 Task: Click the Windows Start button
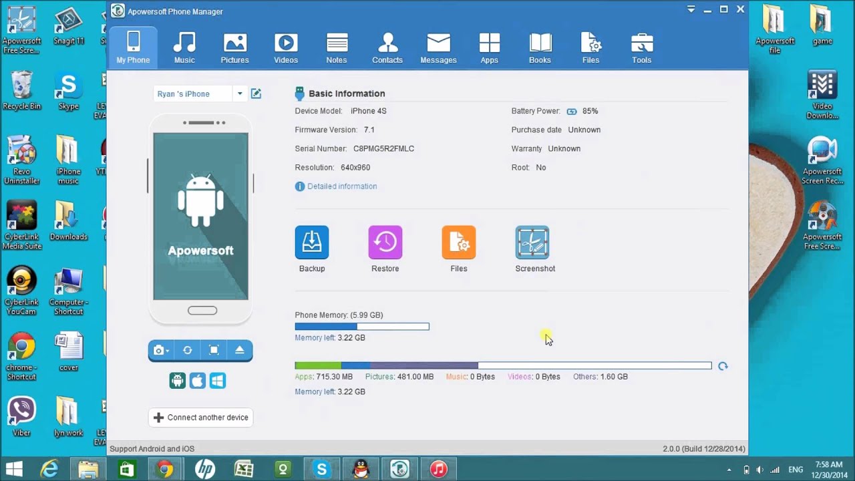pyautogui.click(x=13, y=469)
